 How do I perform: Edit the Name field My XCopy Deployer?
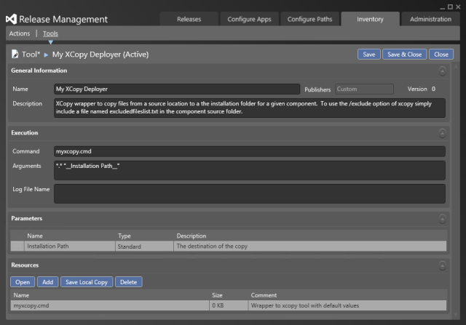pos(177,89)
